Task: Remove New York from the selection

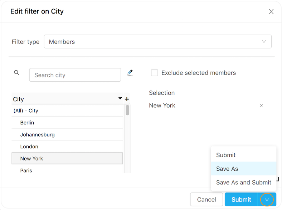Action: point(261,106)
